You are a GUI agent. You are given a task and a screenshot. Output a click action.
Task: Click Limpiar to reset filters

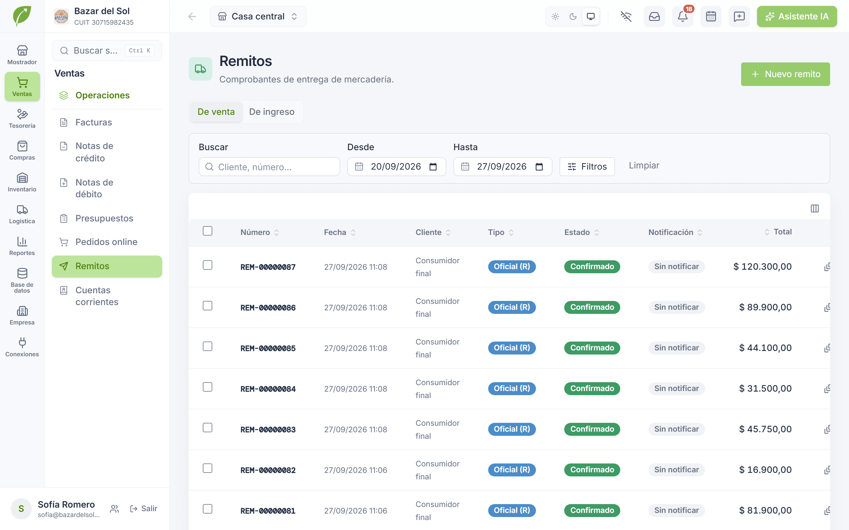(644, 165)
